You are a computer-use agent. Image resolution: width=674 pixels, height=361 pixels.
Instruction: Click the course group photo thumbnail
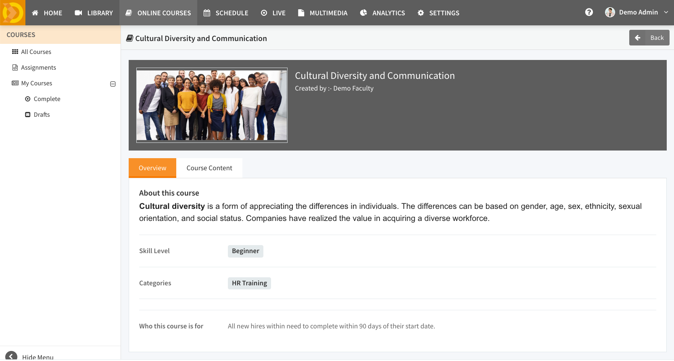(212, 105)
